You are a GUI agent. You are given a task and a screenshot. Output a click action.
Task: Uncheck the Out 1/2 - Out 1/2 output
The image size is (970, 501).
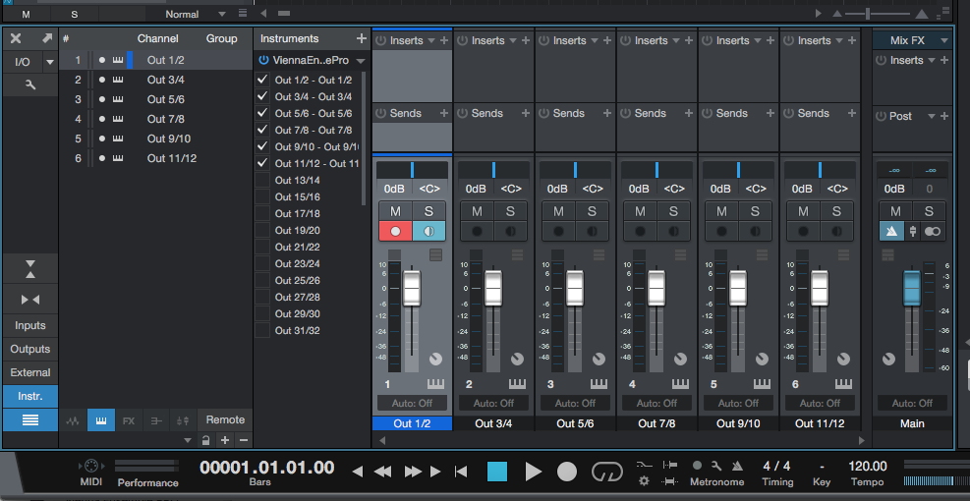262,80
